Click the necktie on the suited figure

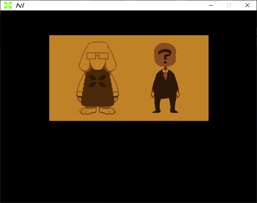tap(166, 75)
